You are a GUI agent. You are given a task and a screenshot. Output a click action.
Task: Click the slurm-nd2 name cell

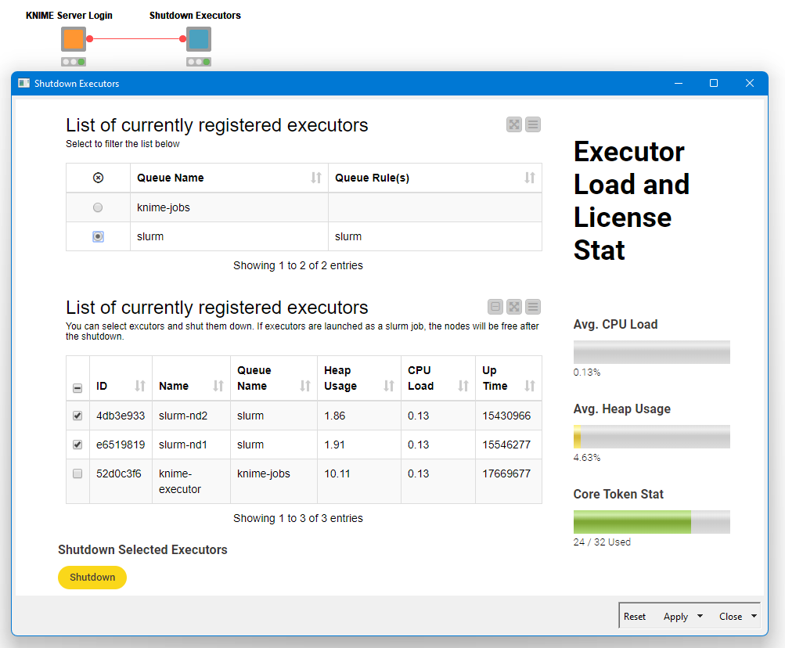[191, 416]
